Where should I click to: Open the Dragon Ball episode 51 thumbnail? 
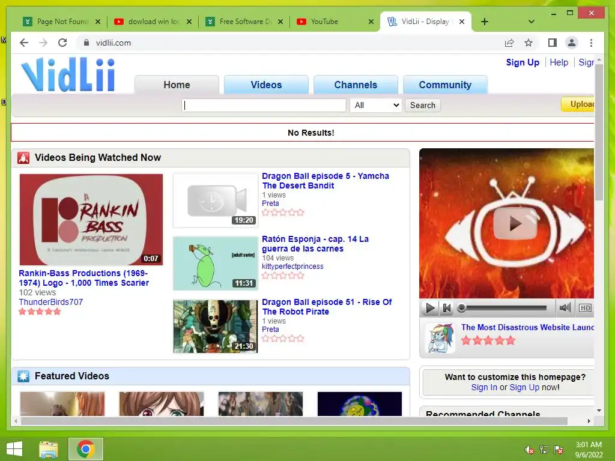tap(216, 327)
